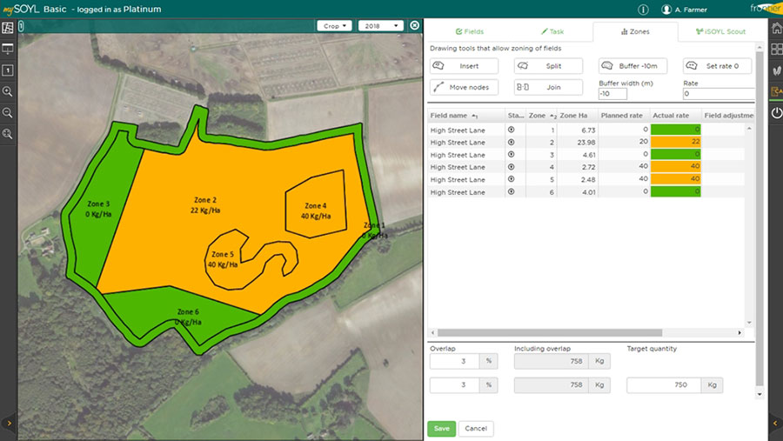Open the Crop dropdown

[x=335, y=26]
